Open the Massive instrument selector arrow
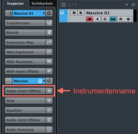138x134 pixels. [44, 81]
